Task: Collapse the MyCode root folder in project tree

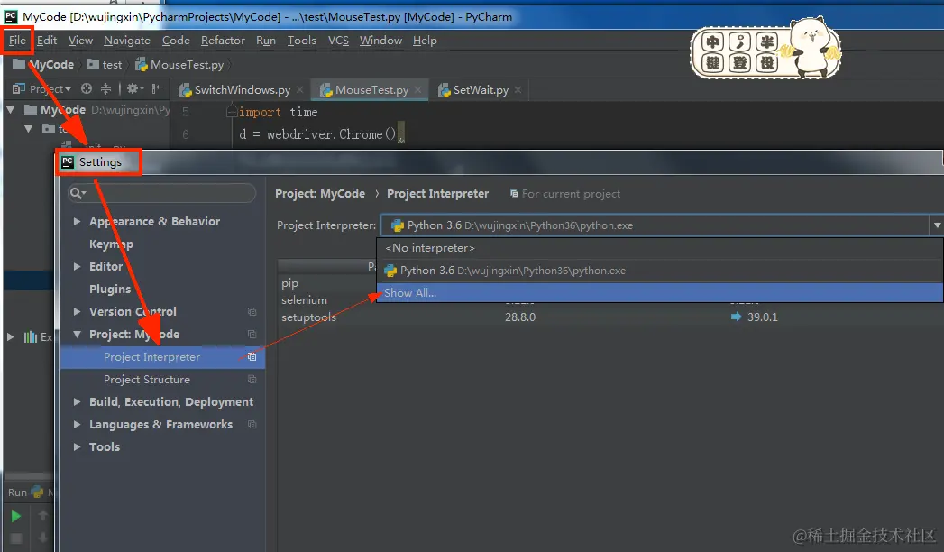Action: tap(11, 110)
